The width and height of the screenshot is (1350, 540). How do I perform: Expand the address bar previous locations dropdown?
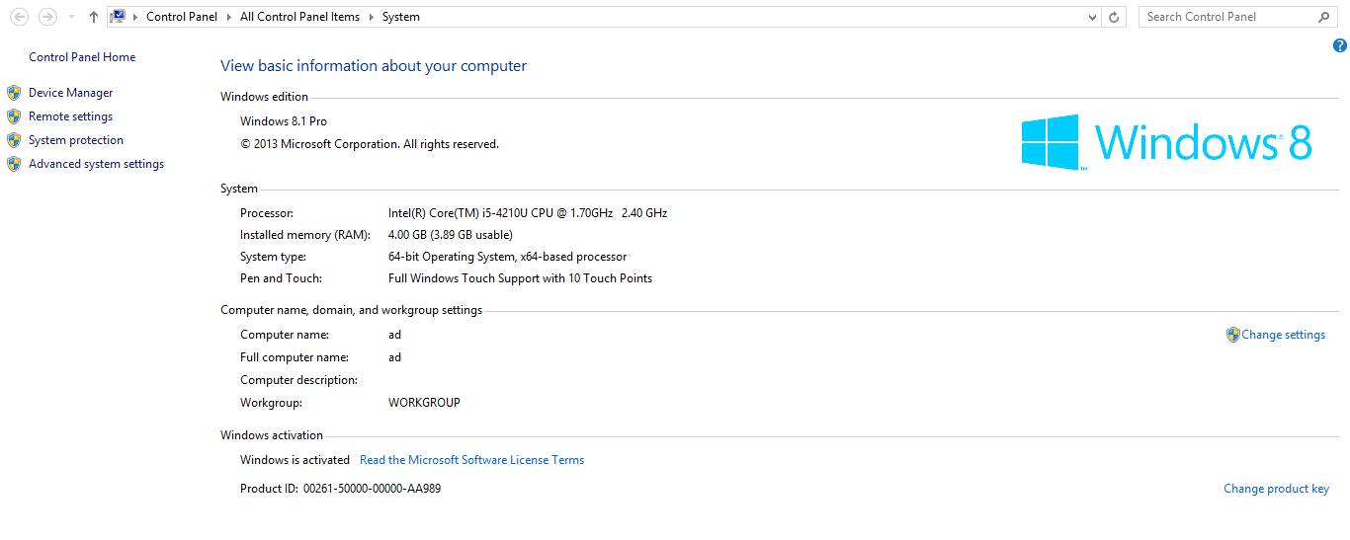pos(1092,17)
